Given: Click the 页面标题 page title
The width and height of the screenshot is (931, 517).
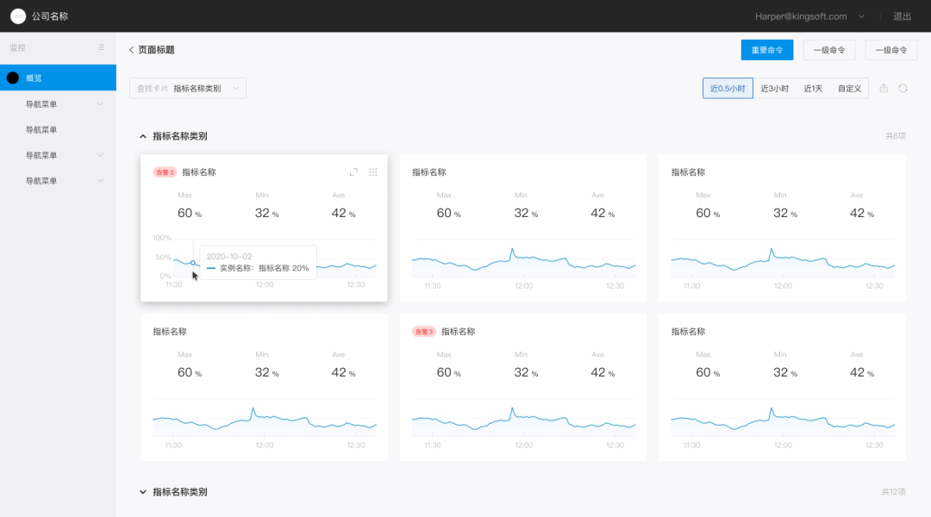Looking at the screenshot, I should (x=156, y=50).
